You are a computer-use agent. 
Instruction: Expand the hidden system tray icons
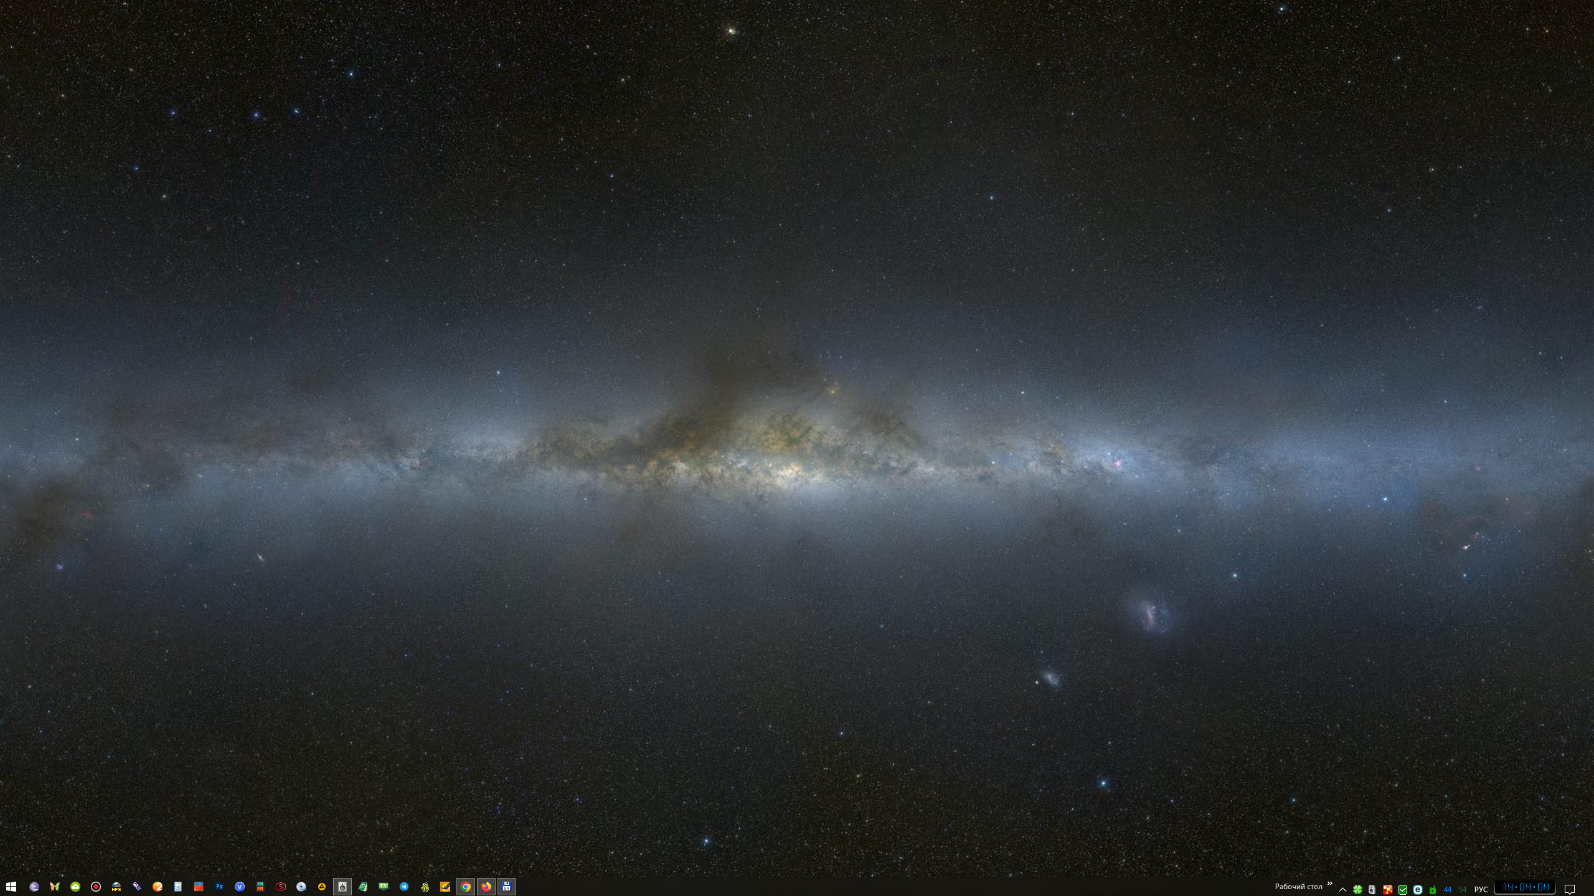click(1342, 890)
